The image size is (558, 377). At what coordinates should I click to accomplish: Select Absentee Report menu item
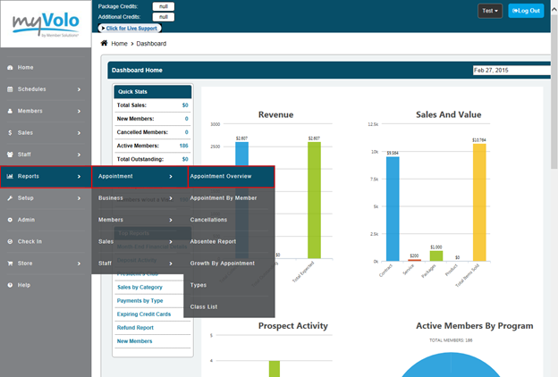(225, 241)
